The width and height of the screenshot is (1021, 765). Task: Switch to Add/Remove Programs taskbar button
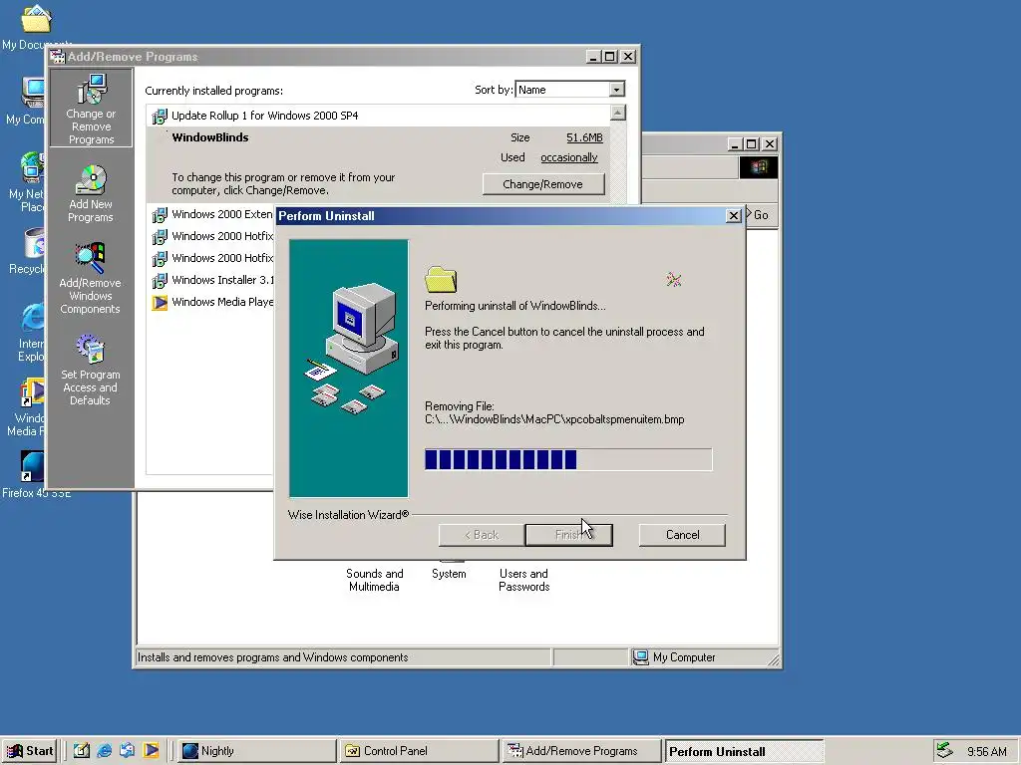click(x=581, y=751)
